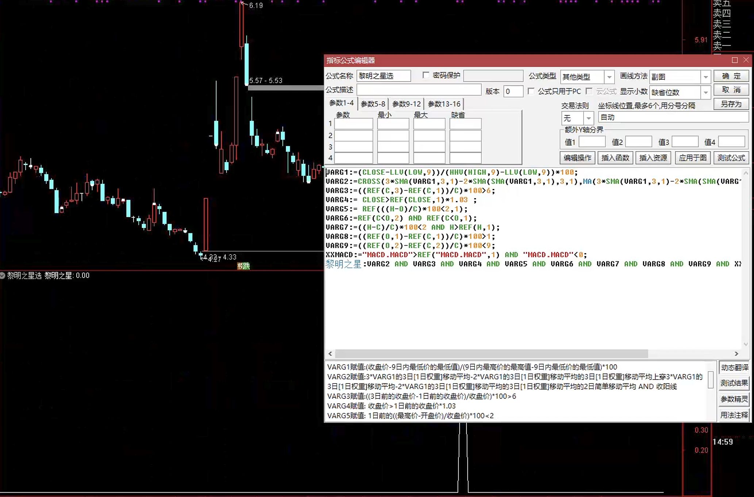Click the 参数精灵 button

click(734, 399)
